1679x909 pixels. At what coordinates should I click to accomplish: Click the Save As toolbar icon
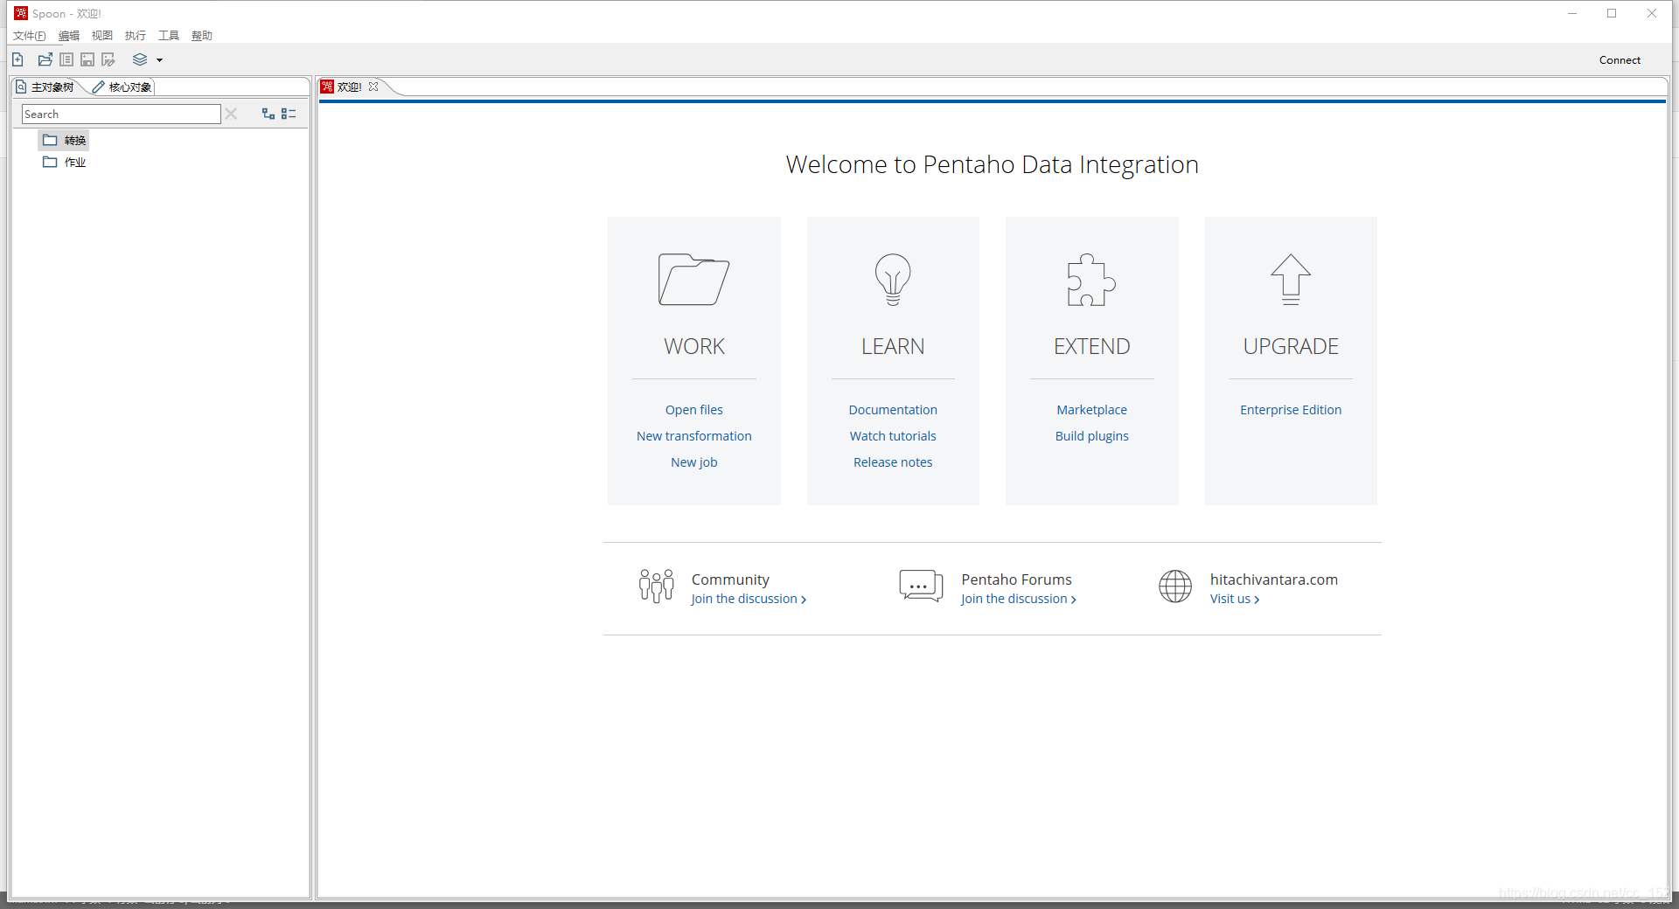pos(108,59)
